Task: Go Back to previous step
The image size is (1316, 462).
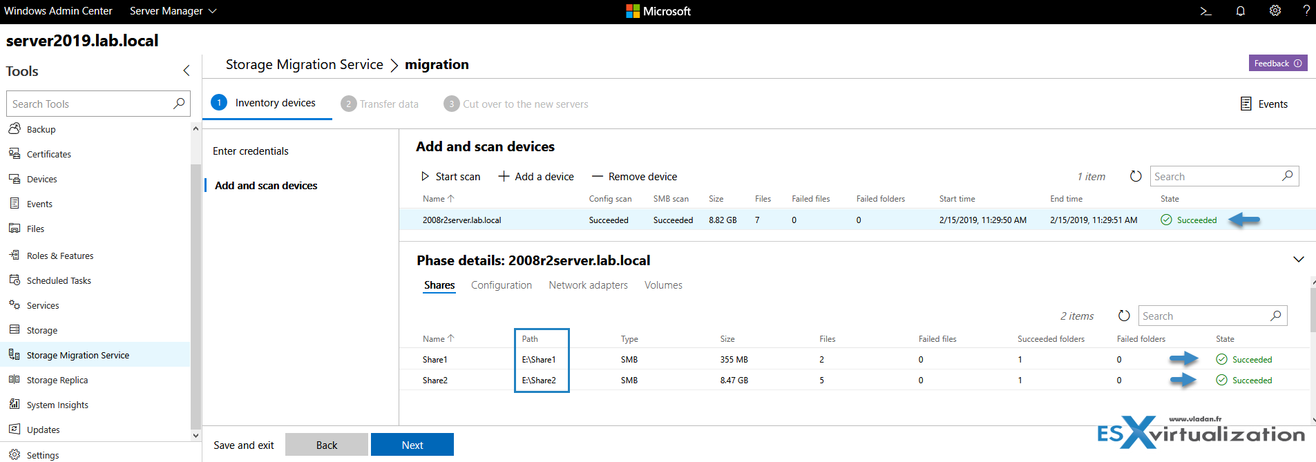Action: (x=327, y=445)
